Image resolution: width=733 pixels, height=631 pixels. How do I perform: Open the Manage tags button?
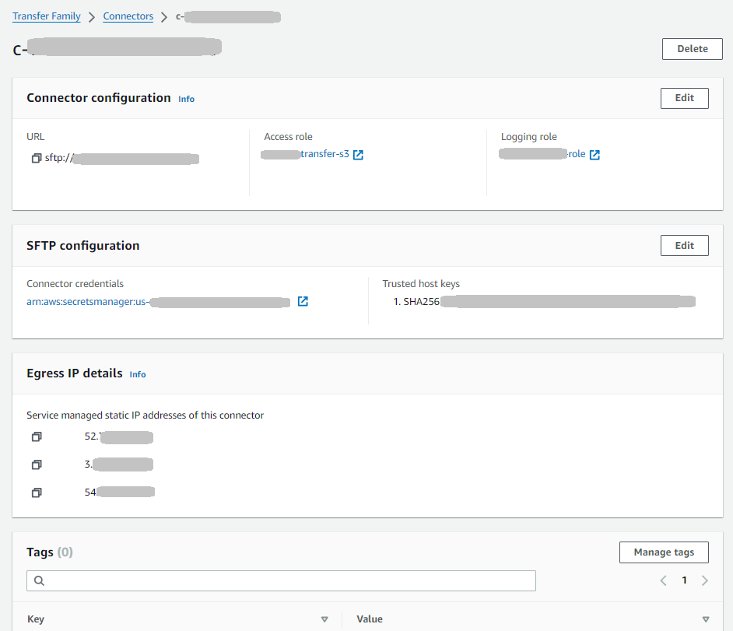coord(664,552)
